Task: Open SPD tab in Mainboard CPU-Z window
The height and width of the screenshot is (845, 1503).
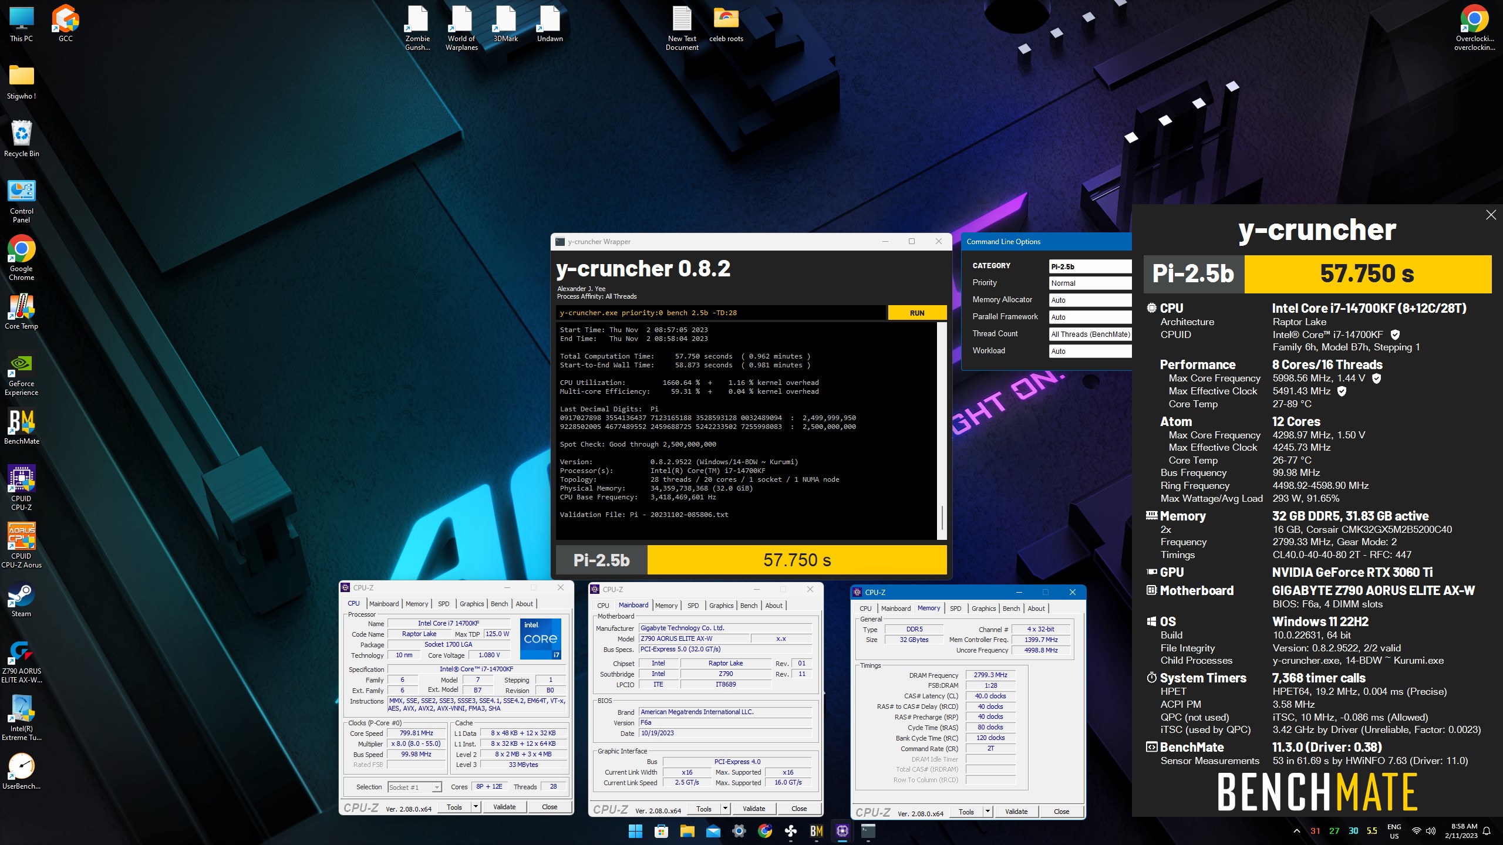Action: pyautogui.click(x=693, y=606)
